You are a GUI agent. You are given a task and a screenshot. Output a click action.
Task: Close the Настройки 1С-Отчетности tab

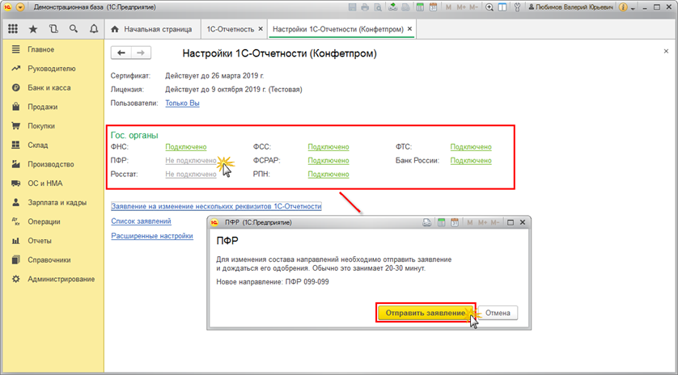(410, 29)
